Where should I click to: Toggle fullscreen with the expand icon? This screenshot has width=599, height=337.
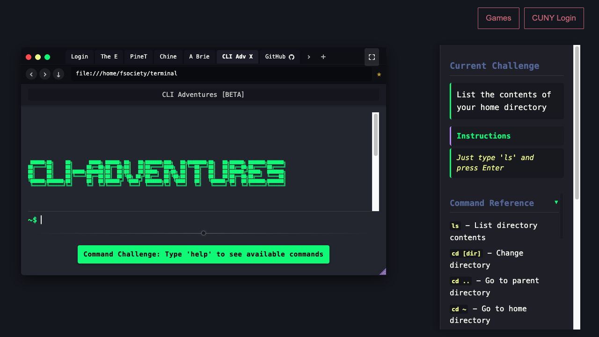pyautogui.click(x=372, y=57)
